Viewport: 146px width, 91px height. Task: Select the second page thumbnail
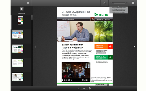pyautogui.click(x=18, y=34)
